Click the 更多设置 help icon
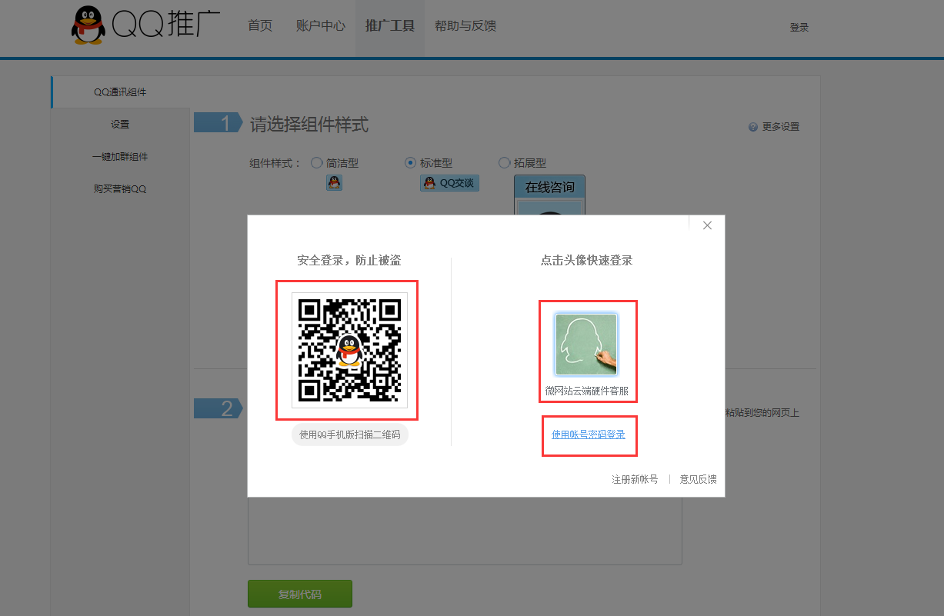 753,127
